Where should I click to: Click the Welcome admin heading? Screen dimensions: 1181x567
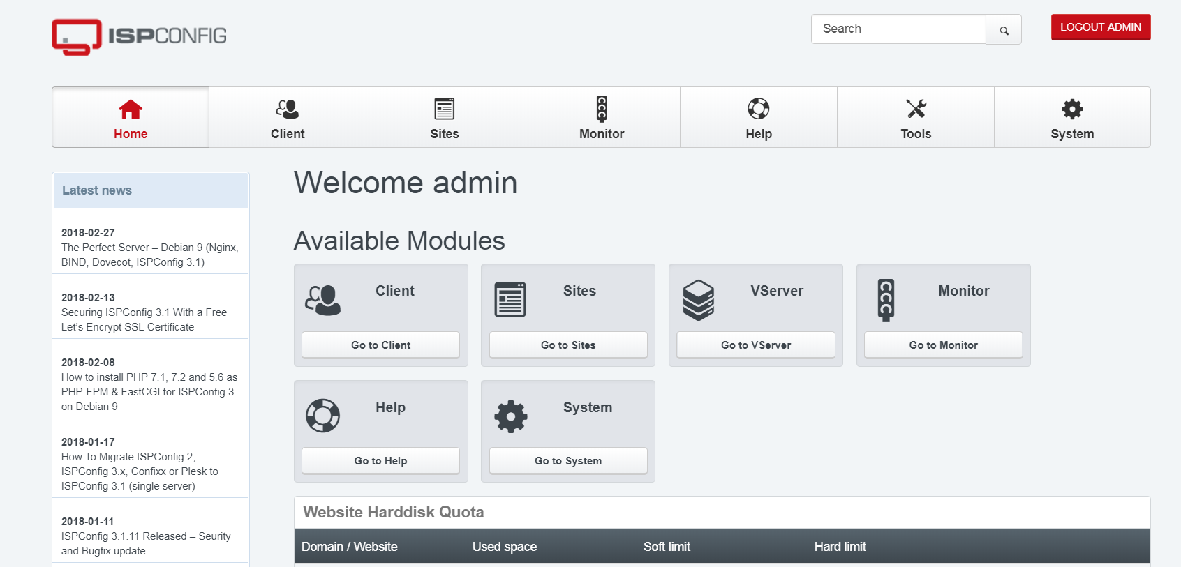406,183
